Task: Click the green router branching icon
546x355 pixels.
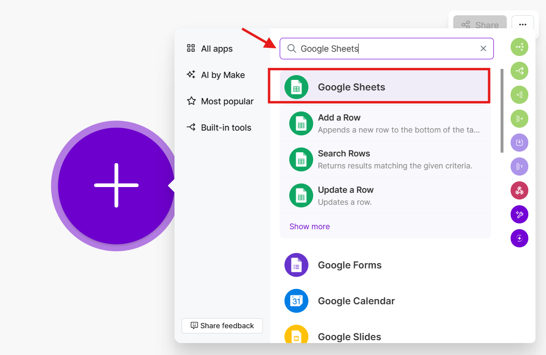Action: (520, 71)
